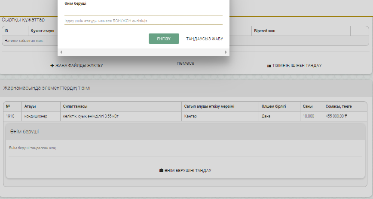The height and width of the screenshot is (199, 373).
Task: Click the ЕНГІЗУ green button
Action: (164, 39)
